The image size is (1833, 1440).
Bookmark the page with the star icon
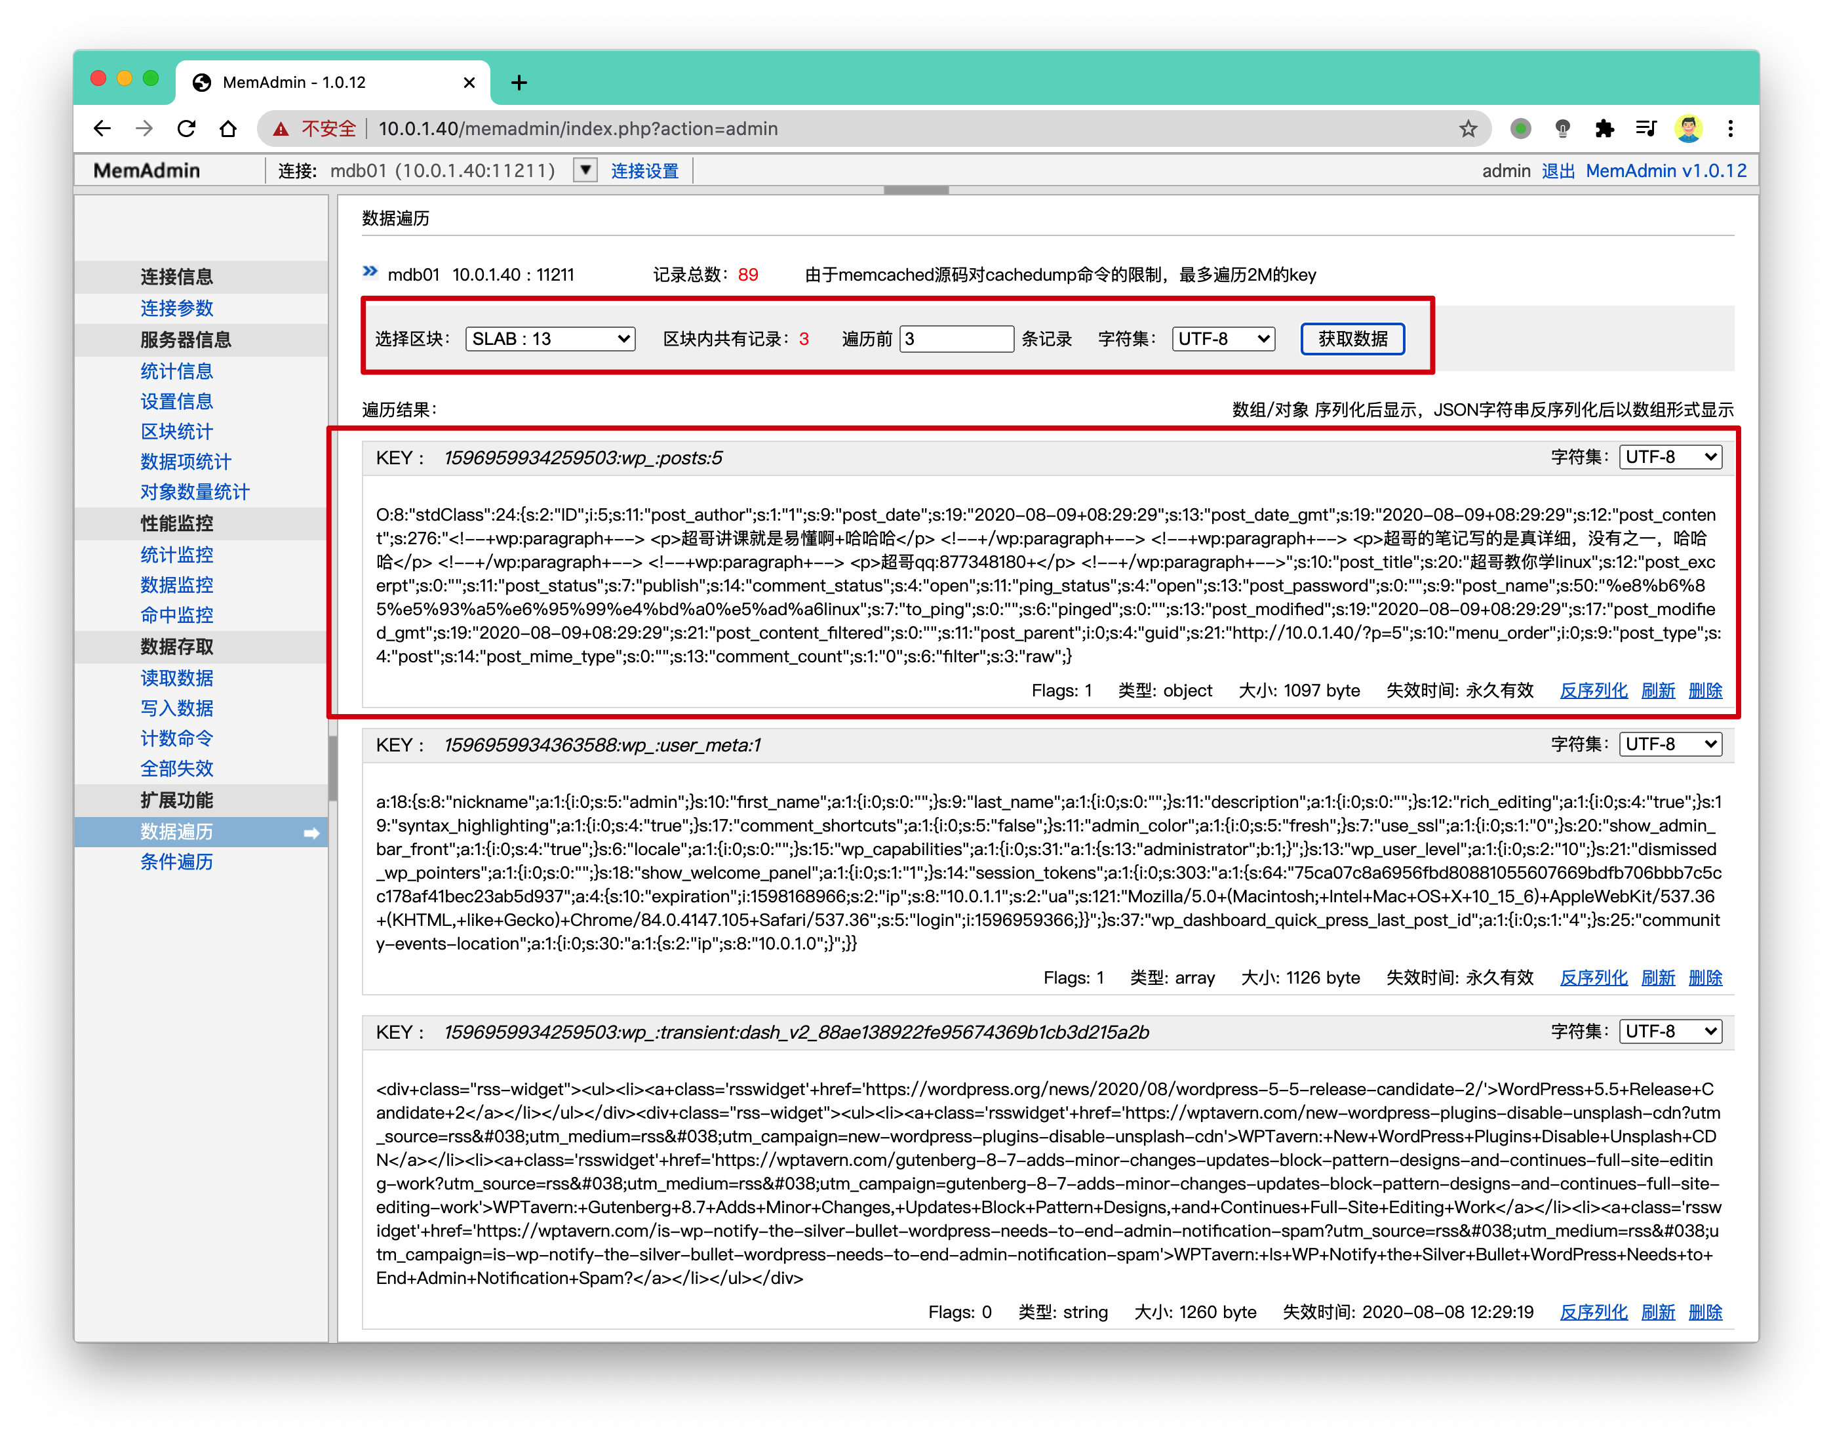click(1467, 128)
